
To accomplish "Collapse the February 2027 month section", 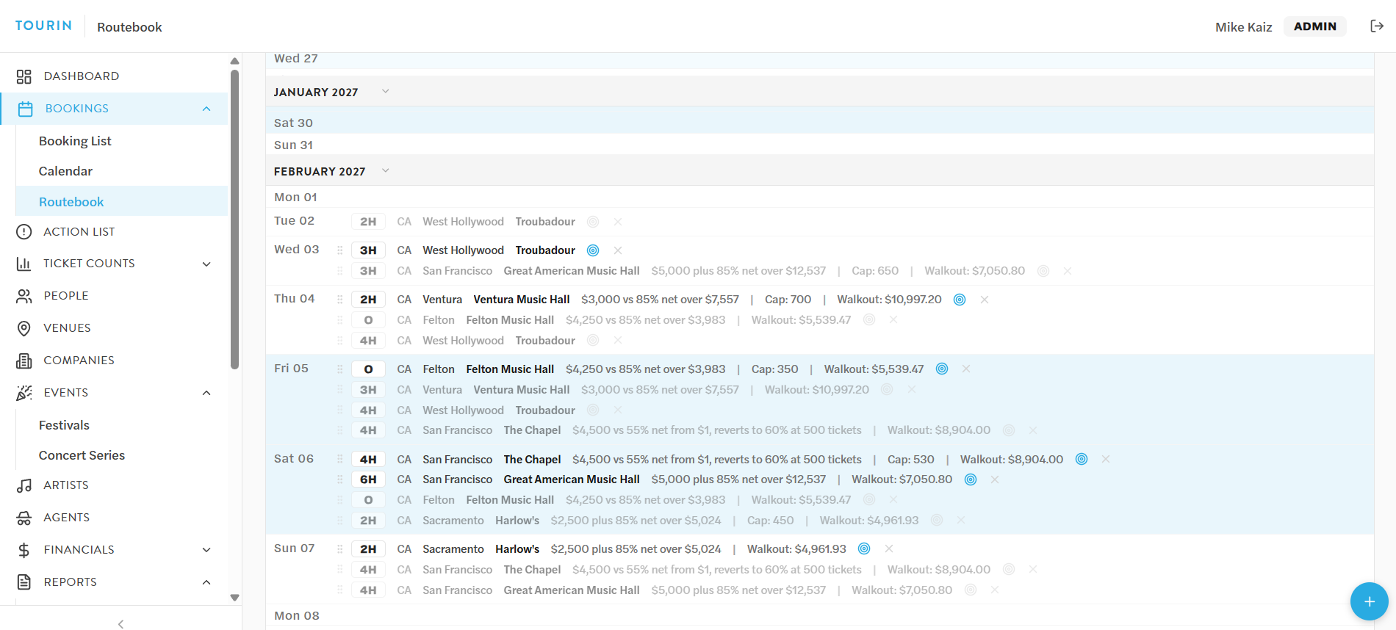I will (x=385, y=171).
